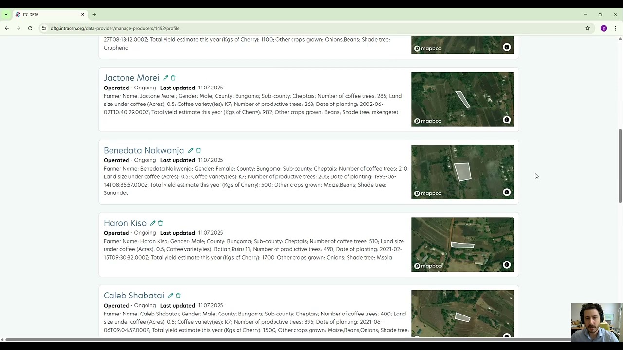Screen dimensions: 623x350
Task: Click the address bar URL
Action: 115,28
